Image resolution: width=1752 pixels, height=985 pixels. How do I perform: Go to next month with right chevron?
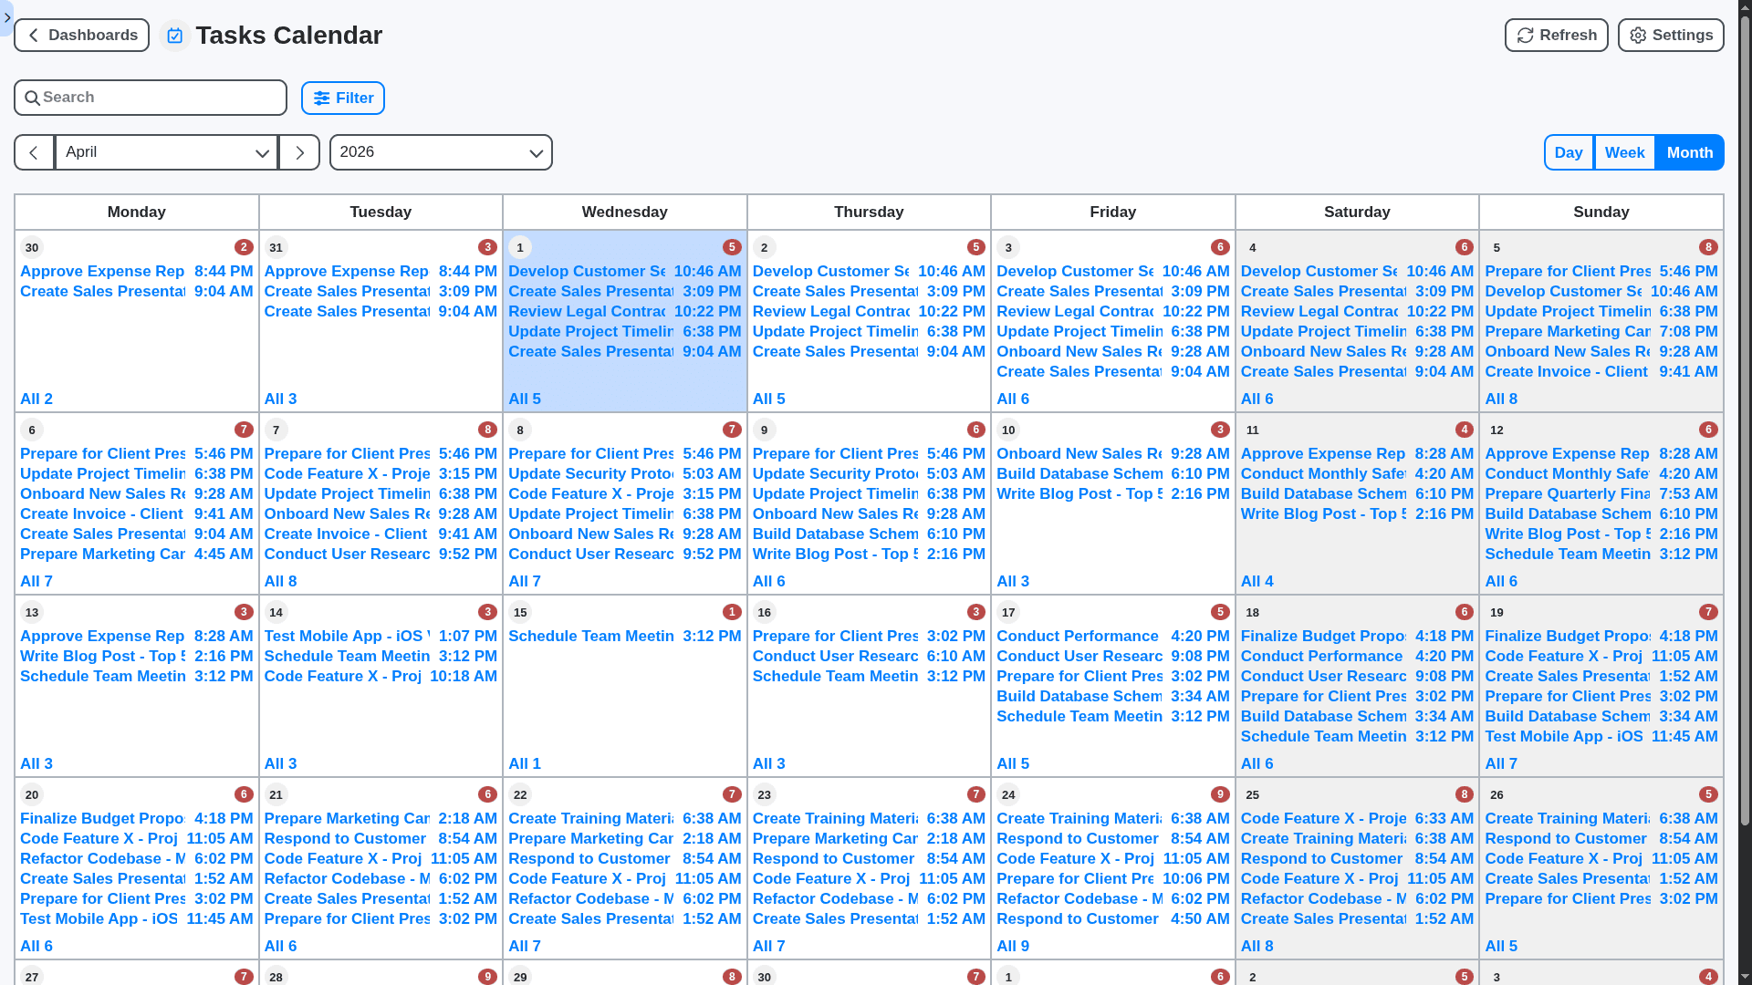click(298, 152)
